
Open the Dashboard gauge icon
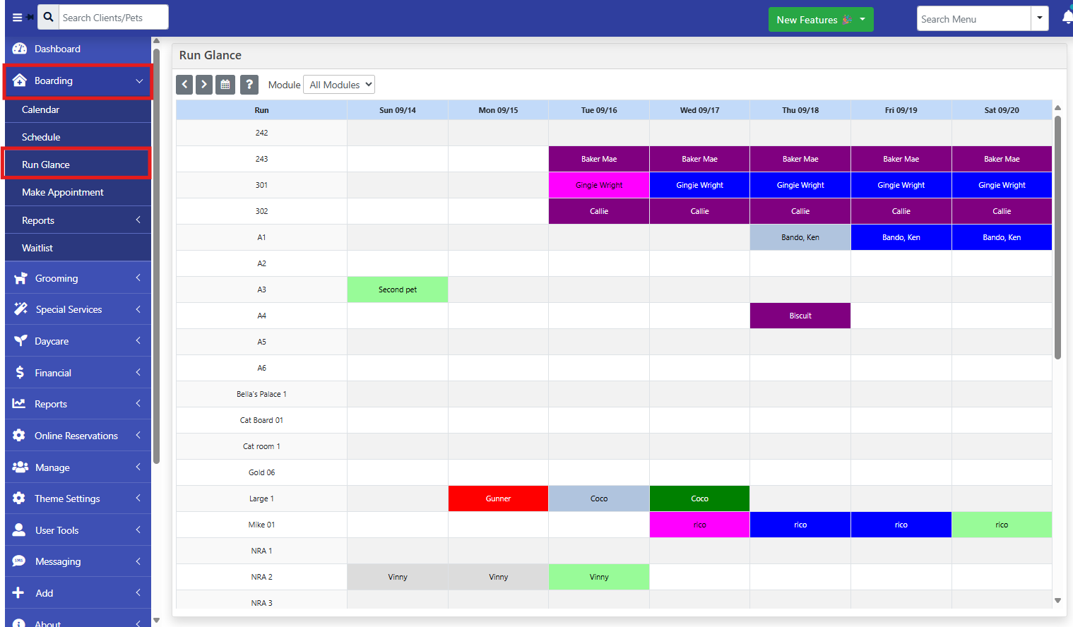(20, 49)
